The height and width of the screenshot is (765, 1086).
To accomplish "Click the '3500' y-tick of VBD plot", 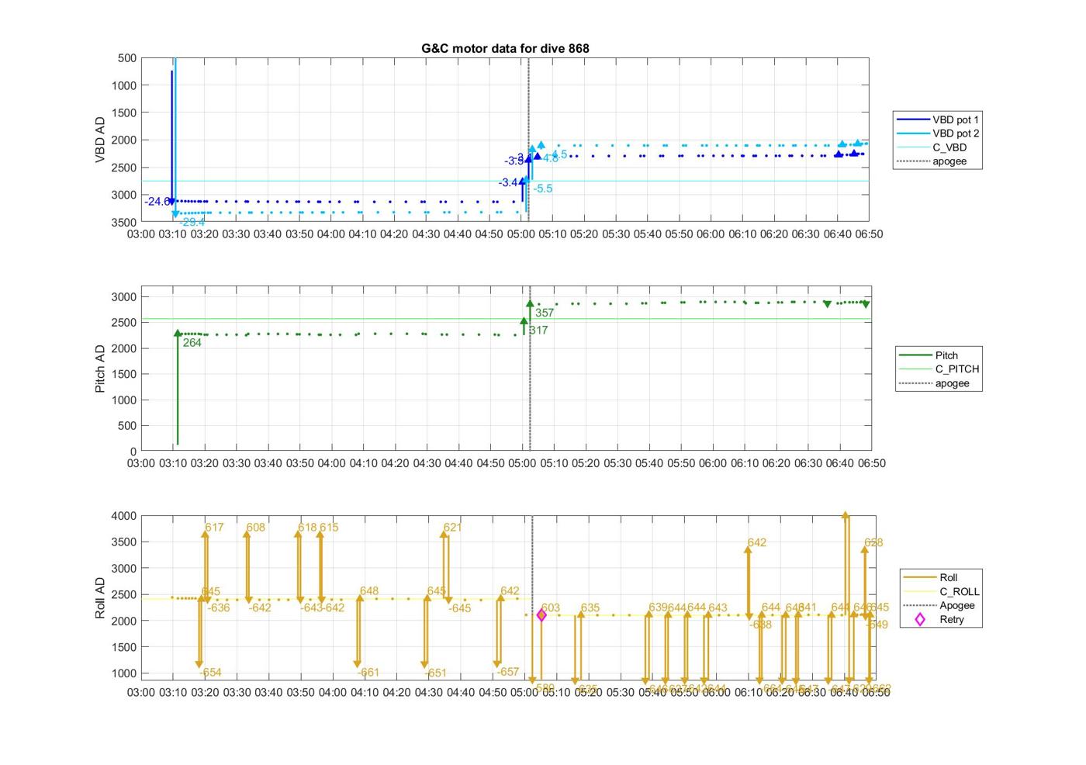I will 124,223.
